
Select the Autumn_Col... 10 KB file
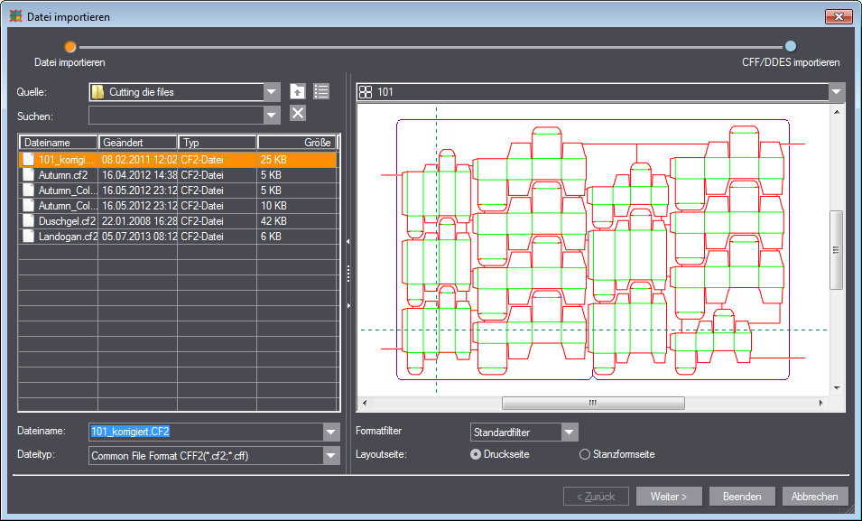178,206
